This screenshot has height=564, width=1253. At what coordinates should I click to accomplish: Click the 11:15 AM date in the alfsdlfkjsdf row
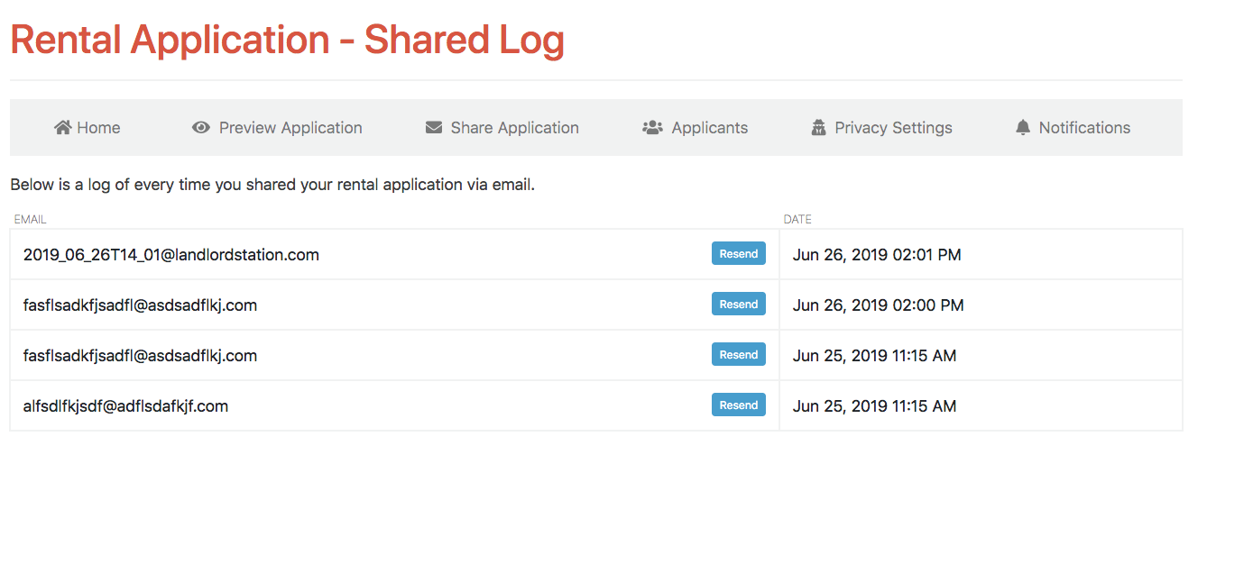875,406
